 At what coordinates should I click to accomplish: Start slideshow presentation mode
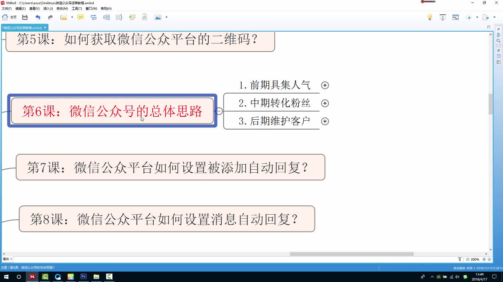(443, 17)
